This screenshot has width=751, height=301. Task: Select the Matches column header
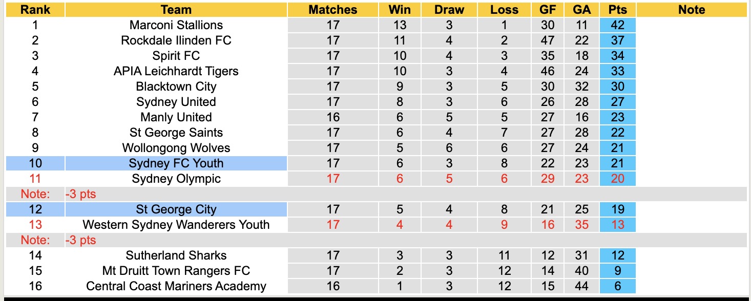[333, 10]
